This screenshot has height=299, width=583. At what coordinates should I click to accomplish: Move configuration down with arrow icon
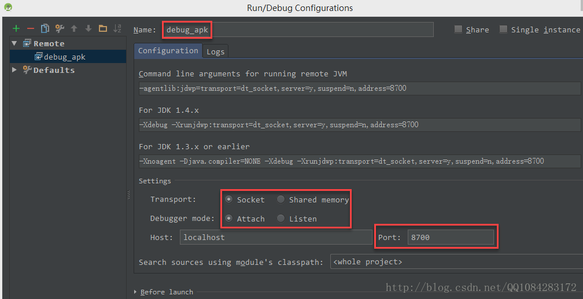pyautogui.click(x=88, y=28)
